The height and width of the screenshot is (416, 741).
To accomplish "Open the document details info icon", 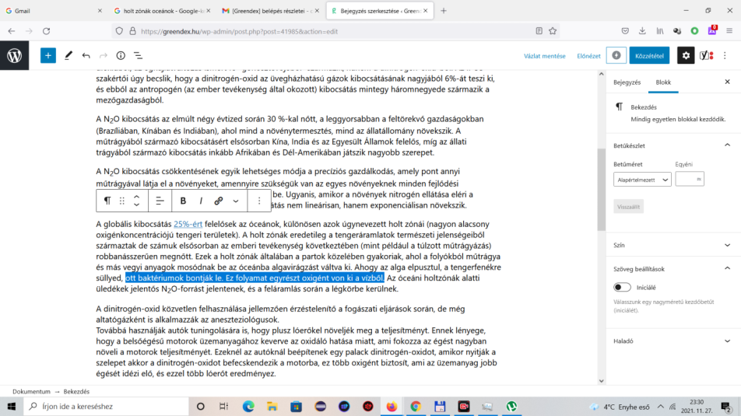I will point(121,55).
